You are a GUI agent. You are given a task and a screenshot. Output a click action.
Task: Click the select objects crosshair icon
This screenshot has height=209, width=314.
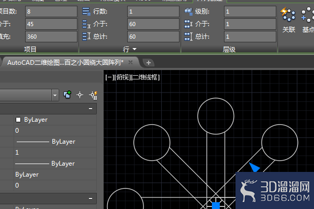tap(80, 95)
